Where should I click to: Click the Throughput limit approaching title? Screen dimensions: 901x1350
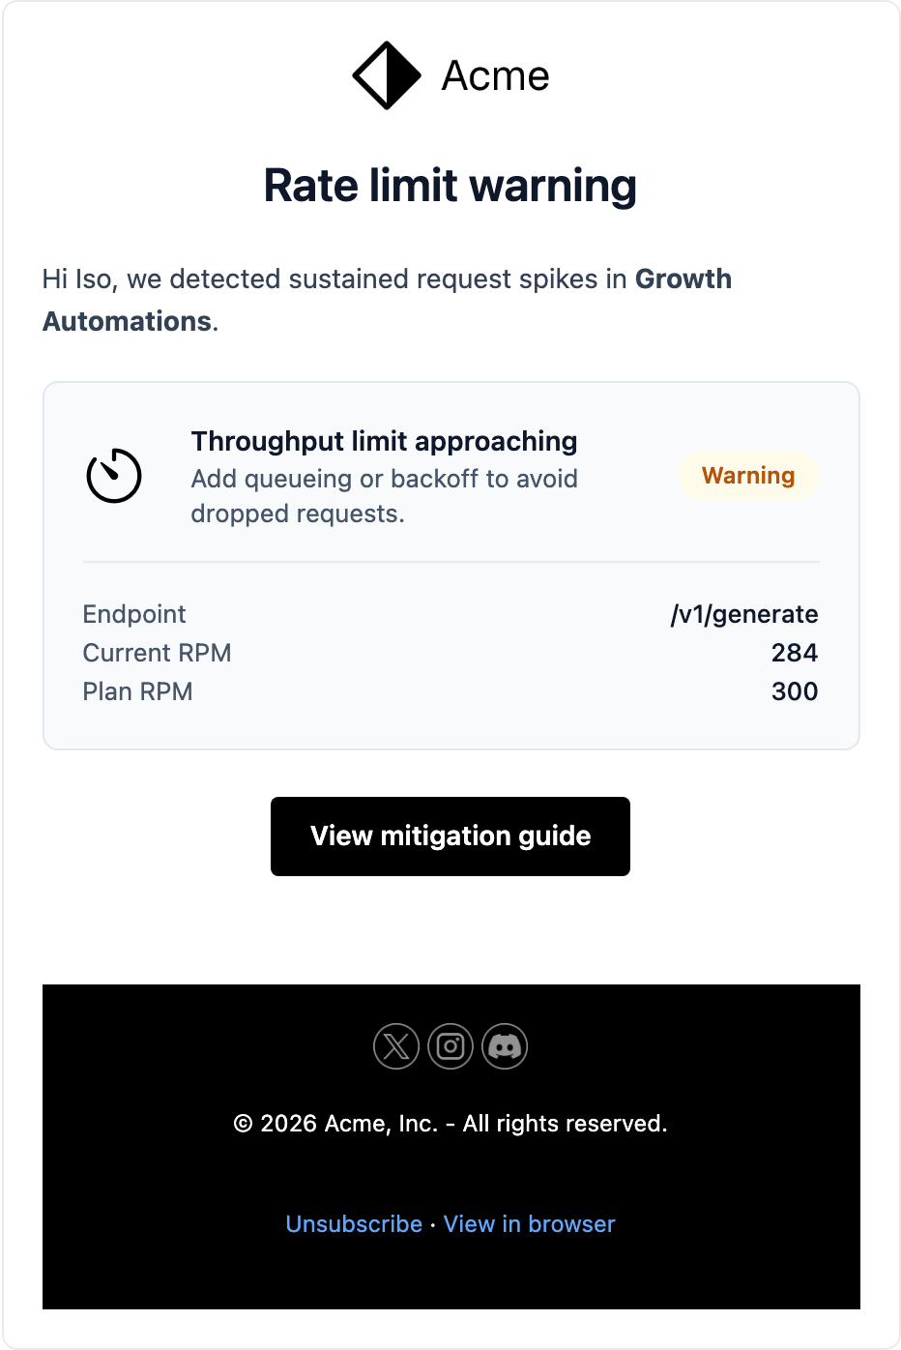click(384, 441)
